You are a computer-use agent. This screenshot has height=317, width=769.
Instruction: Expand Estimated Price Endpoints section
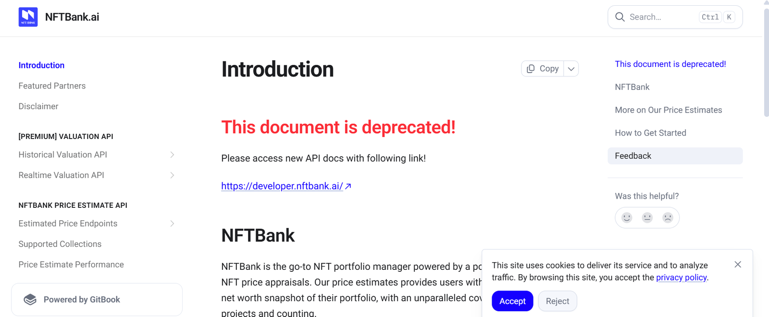click(172, 223)
